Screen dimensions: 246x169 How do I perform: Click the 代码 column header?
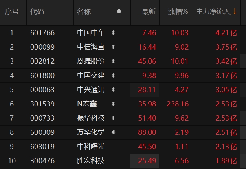(x=37, y=12)
